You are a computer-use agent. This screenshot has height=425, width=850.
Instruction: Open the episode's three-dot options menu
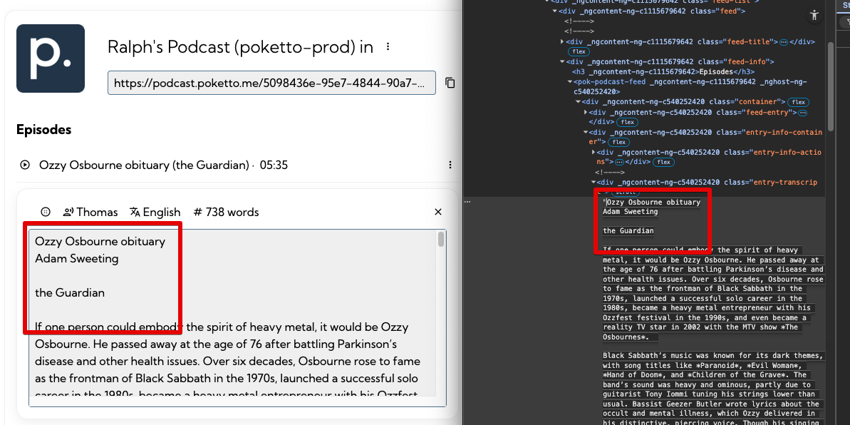[450, 165]
